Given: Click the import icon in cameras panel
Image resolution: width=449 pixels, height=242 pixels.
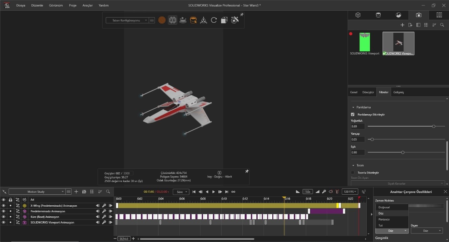Looking at the screenshot, I should [410, 25].
